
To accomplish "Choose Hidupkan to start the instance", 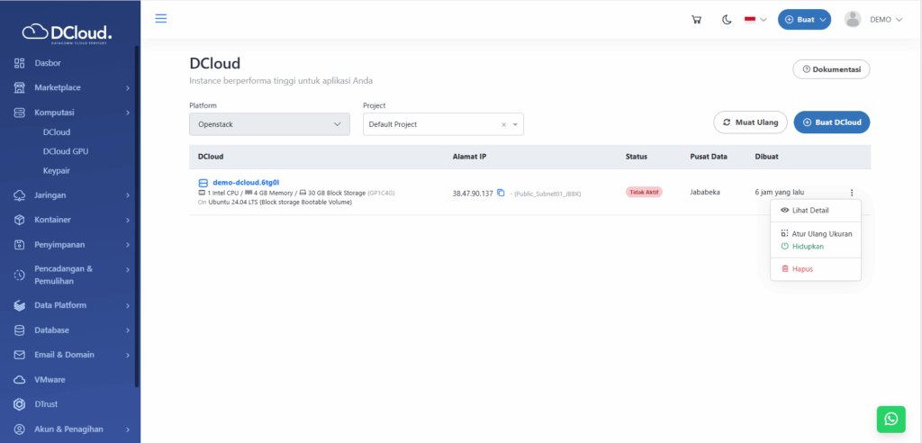I will 808,246.
